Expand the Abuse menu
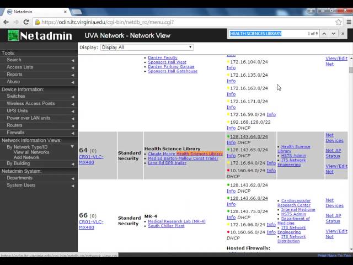Screen dimensions: 353x265 [x=39, y=82]
